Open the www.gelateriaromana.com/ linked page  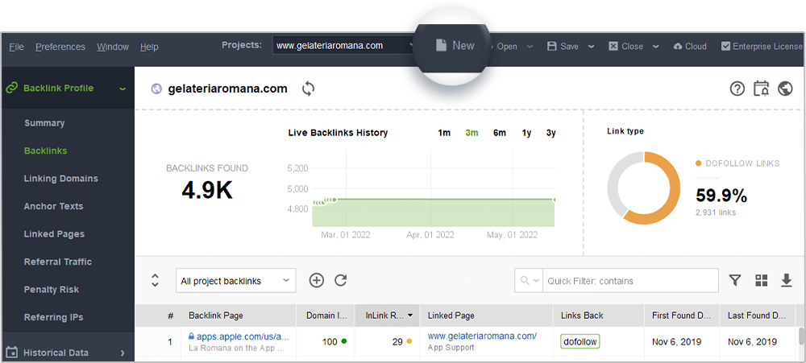point(482,336)
